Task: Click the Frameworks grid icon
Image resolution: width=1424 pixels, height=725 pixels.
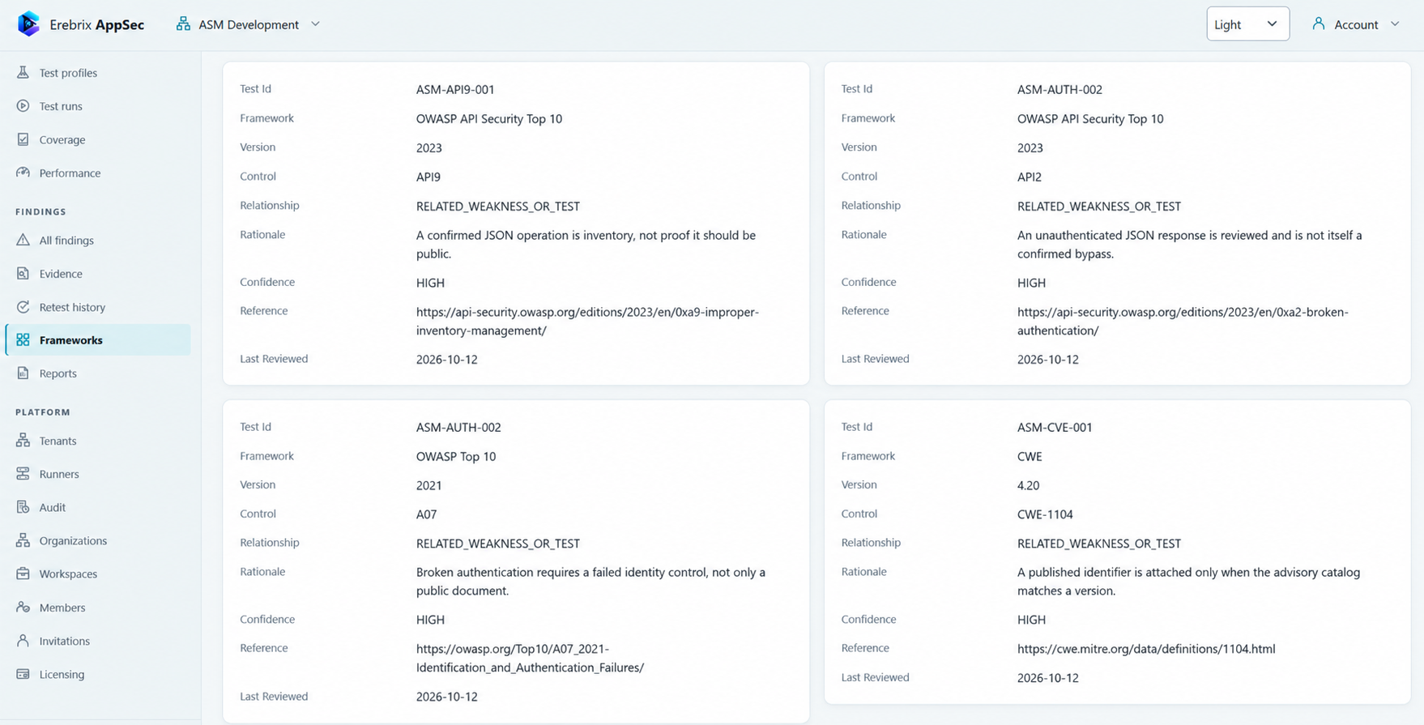Action: click(23, 340)
